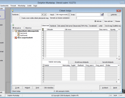Click the Módosít button

coord(27,88)
